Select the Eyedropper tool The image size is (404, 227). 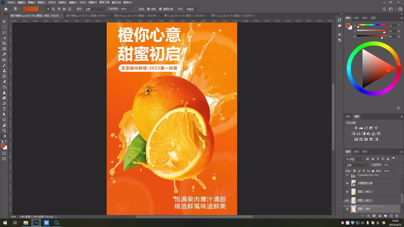point(4,54)
